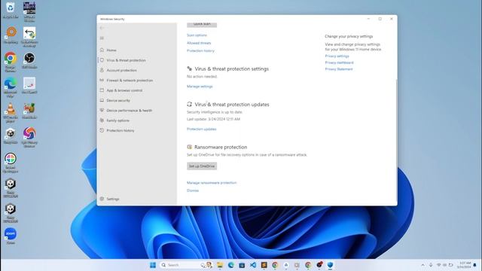Open Protection history in sidebar
This screenshot has height=271, width=482.
(x=120, y=130)
